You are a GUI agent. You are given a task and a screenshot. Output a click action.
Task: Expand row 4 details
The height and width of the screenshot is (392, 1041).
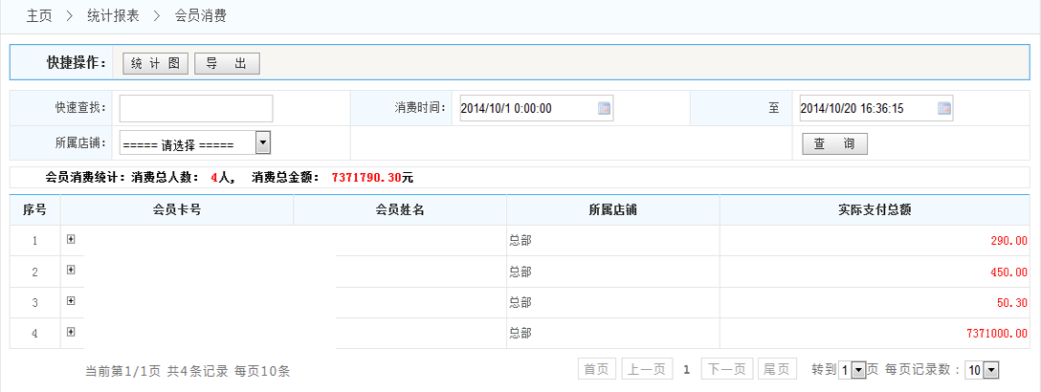coord(71,331)
